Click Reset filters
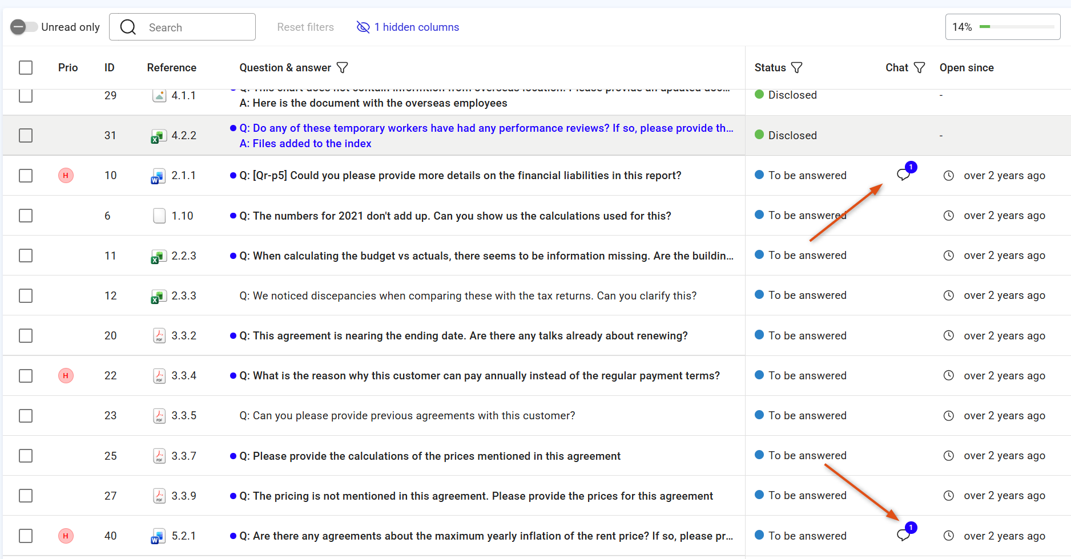 (x=305, y=27)
